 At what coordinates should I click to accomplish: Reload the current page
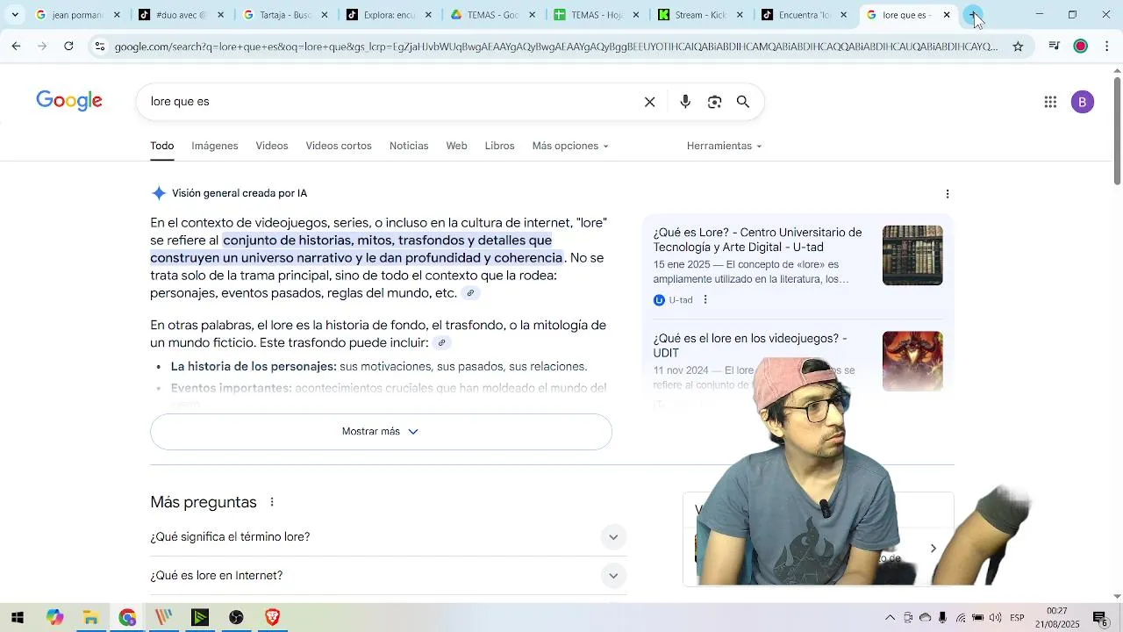click(68, 46)
